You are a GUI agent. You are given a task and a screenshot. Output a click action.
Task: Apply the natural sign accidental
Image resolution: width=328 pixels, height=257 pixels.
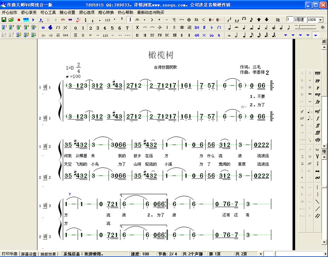pyautogui.click(x=219, y=35)
